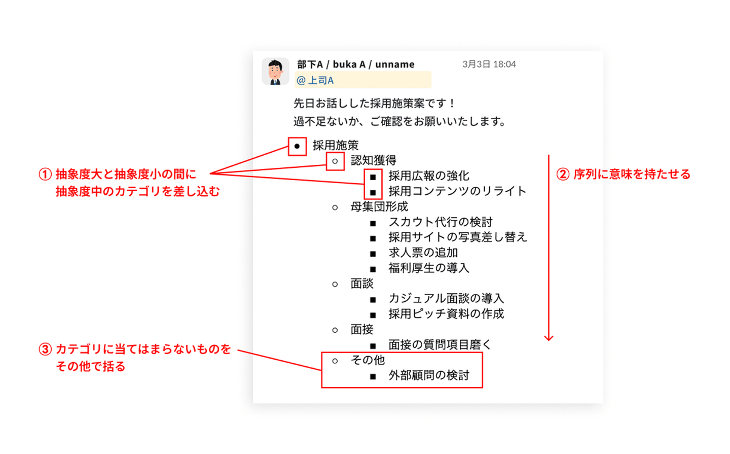Click 採用サイトの写真差し替え item

458,237
